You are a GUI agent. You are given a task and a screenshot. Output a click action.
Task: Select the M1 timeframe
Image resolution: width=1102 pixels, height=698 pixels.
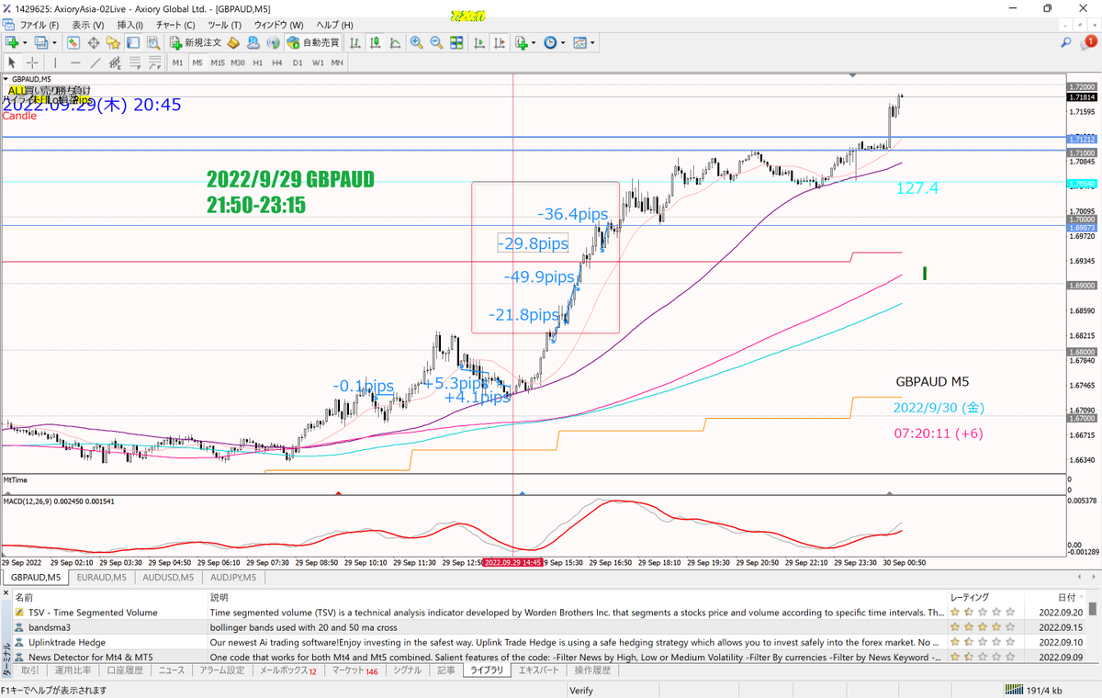(x=177, y=62)
